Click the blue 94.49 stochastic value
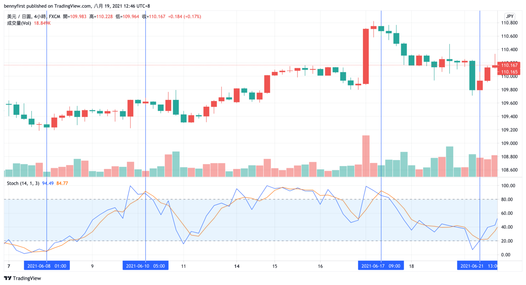This screenshot has height=285, width=526. coord(48,183)
